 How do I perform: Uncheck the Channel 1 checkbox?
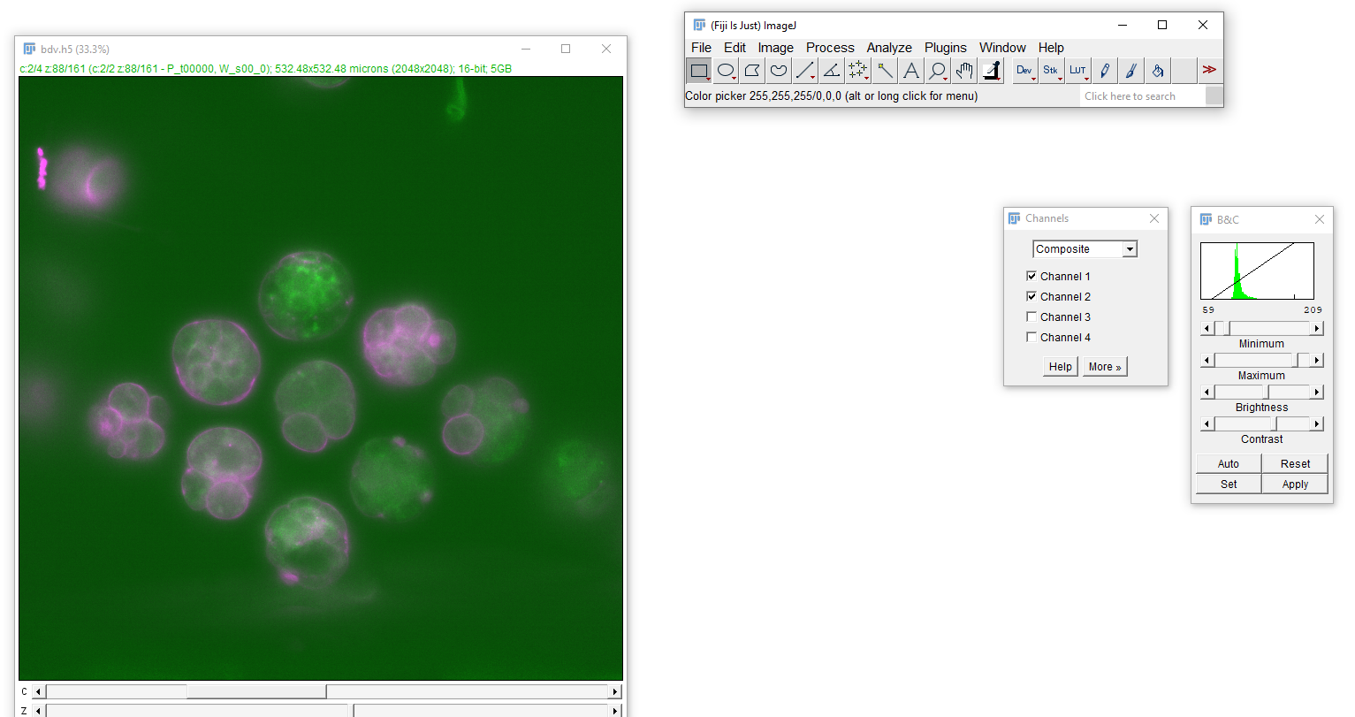(1031, 277)
